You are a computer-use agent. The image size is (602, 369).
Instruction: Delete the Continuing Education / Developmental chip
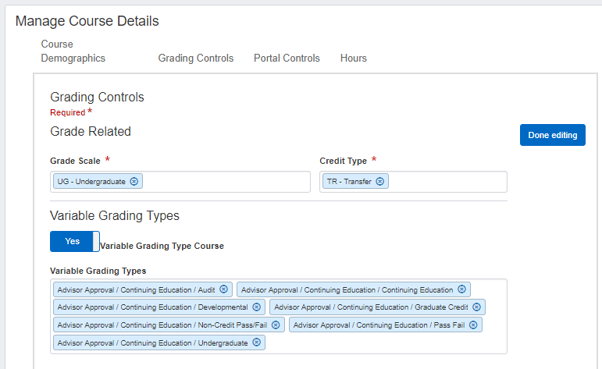click(256, 307)
